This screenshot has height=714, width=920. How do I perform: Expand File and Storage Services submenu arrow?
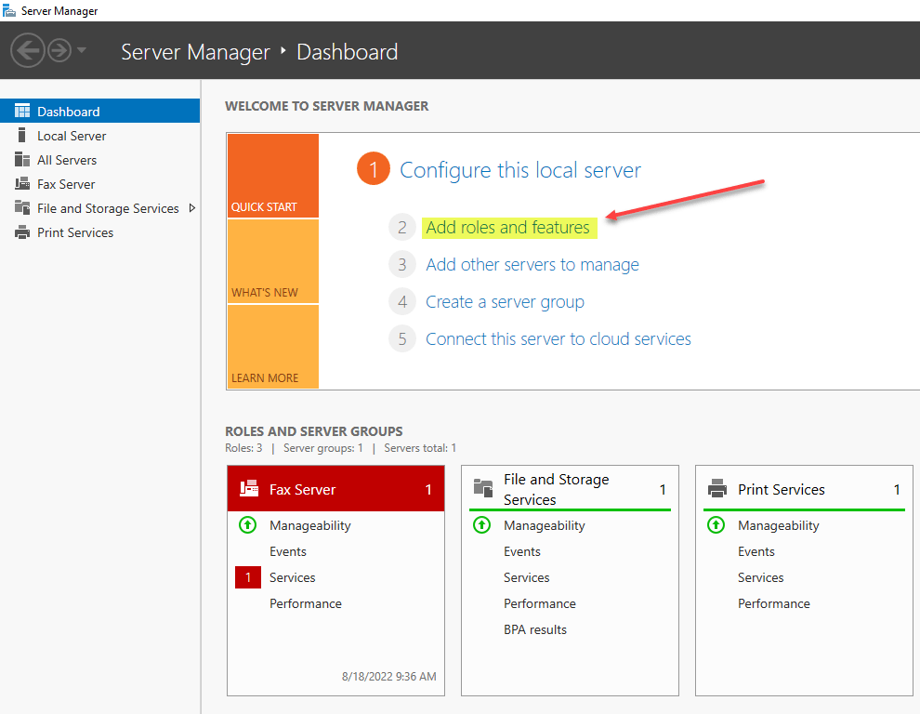pos(191,208)
